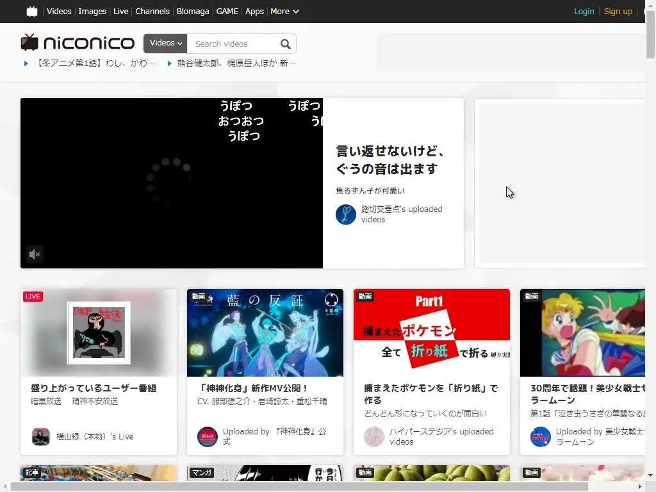
Task: Open the 暗黒放送 live thumbnail
Action: pos(99,332)
